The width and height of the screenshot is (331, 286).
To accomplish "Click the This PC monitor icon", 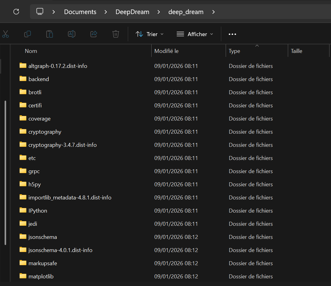I will (40, 12).
